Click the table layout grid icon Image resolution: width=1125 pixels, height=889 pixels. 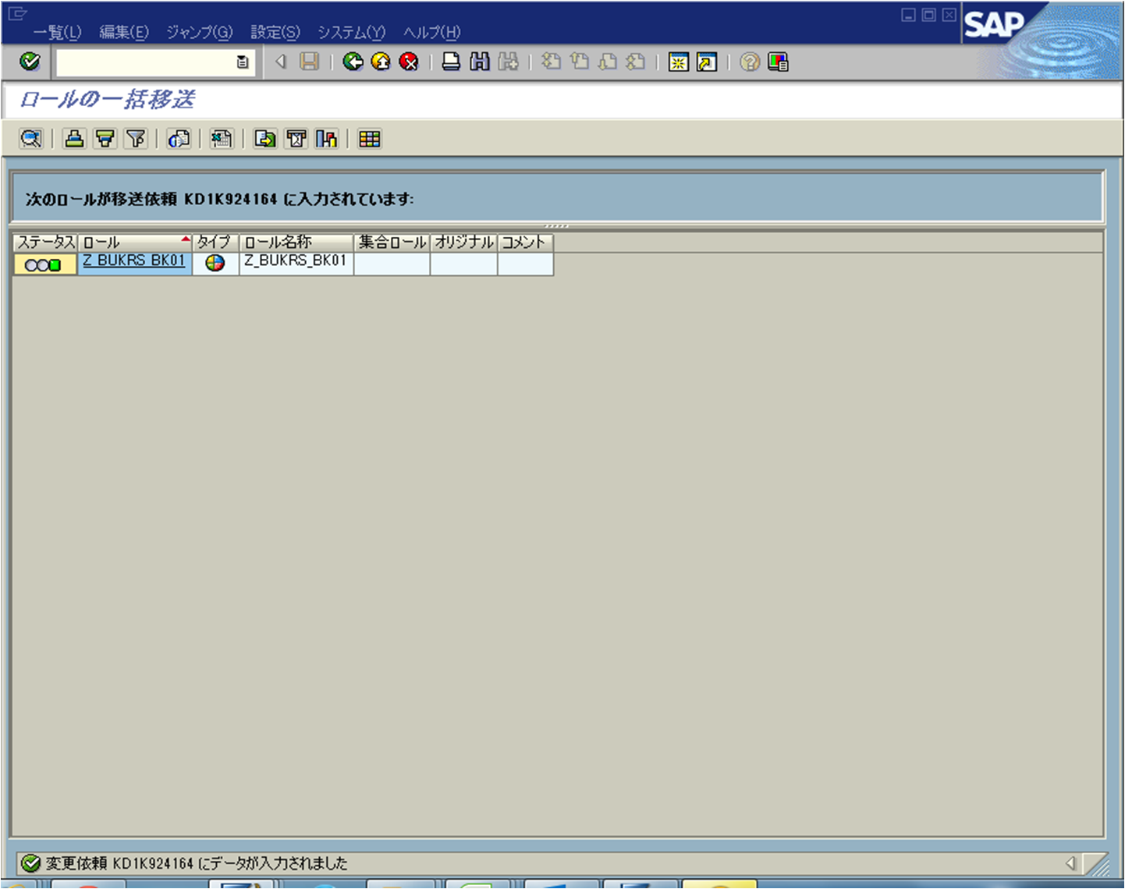pyautogui.click(x=369, y=139)
